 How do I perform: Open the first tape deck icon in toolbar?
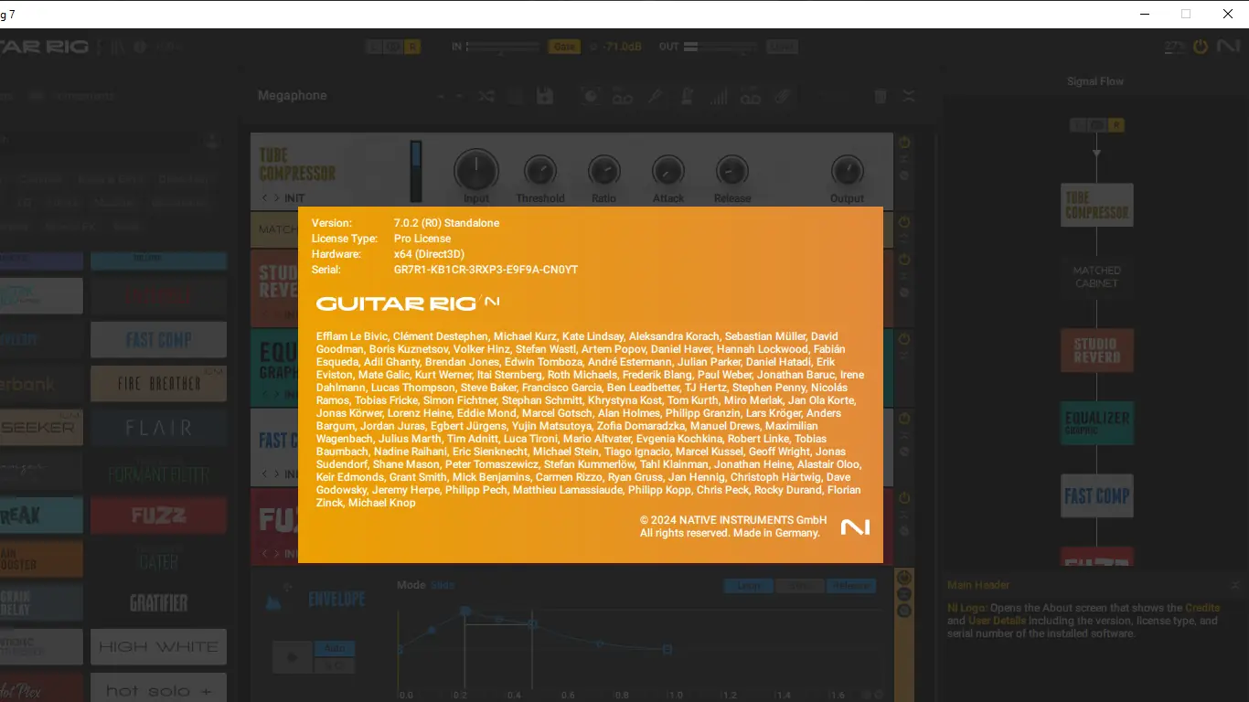click(623, 96)
